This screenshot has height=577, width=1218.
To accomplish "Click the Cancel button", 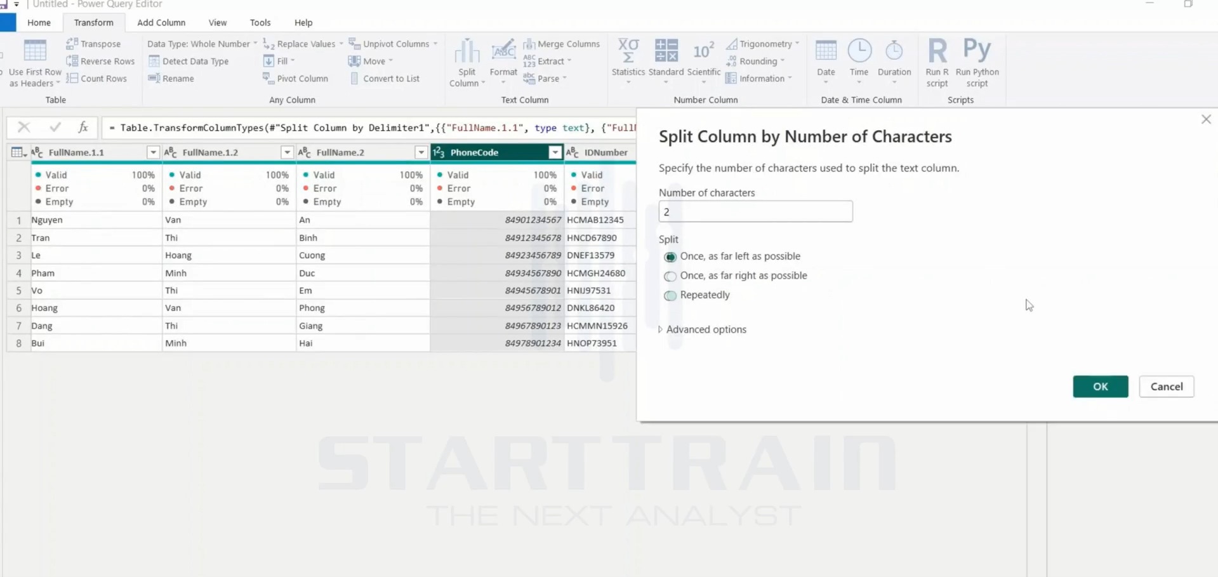I will coord(1167,387).
